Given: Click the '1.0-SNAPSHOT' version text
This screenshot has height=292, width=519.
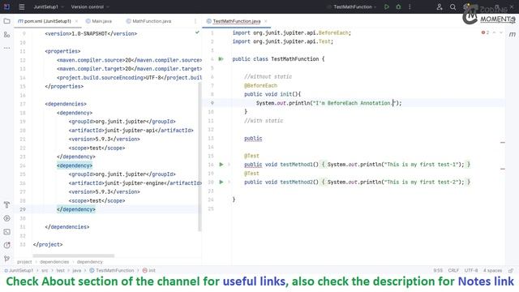Looking at the screenshot, I should click(89, 33).
